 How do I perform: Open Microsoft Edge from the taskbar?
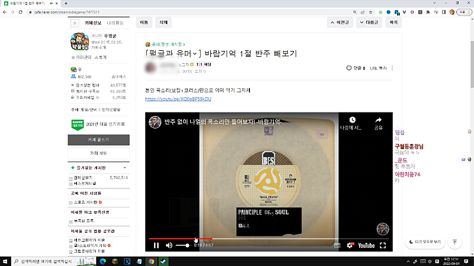(103, 261)
